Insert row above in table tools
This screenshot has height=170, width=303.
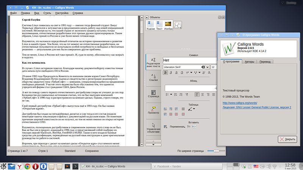pos(165,109)
